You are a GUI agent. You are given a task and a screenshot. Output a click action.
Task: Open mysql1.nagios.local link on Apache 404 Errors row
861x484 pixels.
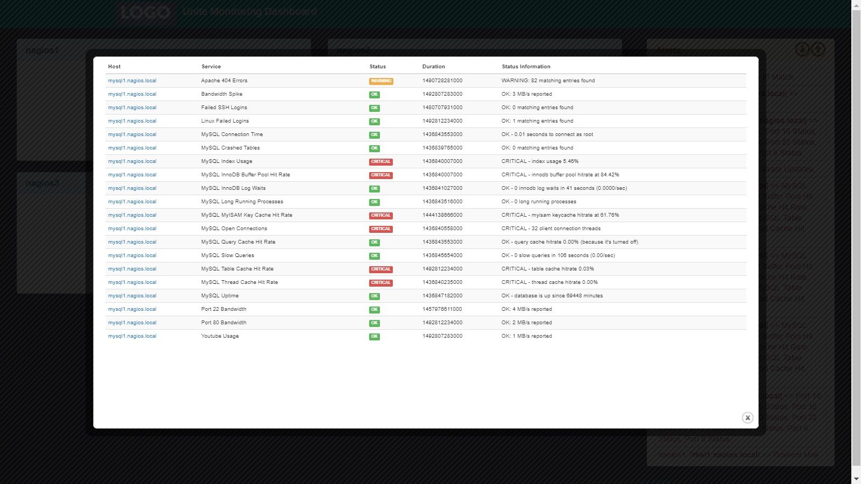(132, 80)
